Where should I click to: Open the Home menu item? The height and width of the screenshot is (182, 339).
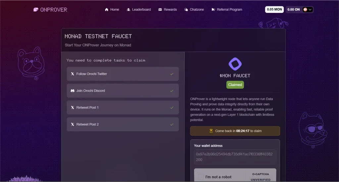pyautogui.click(x=112, y=10)
